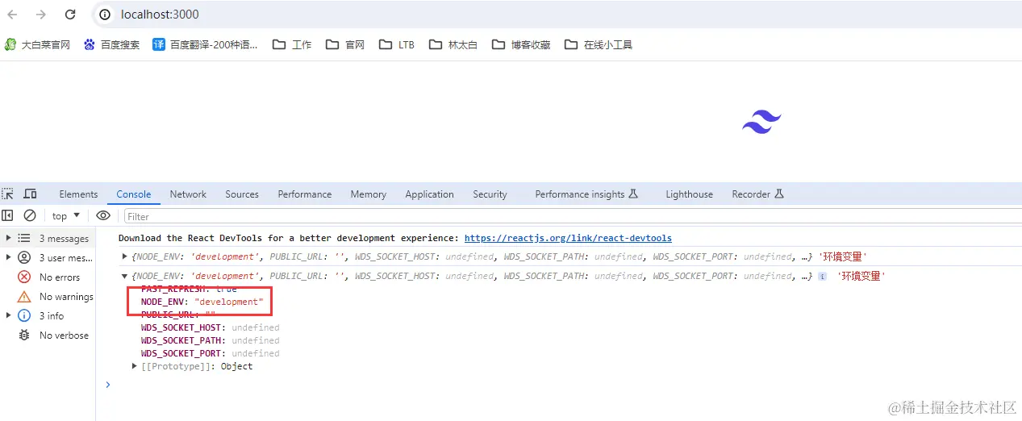The width and height of the screenshot is (1022, 421).
Task: Click the eye live expression icon
Action: [103, 215]
